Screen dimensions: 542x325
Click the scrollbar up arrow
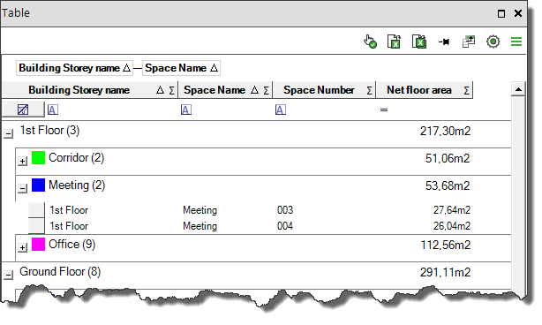(518, 89)
